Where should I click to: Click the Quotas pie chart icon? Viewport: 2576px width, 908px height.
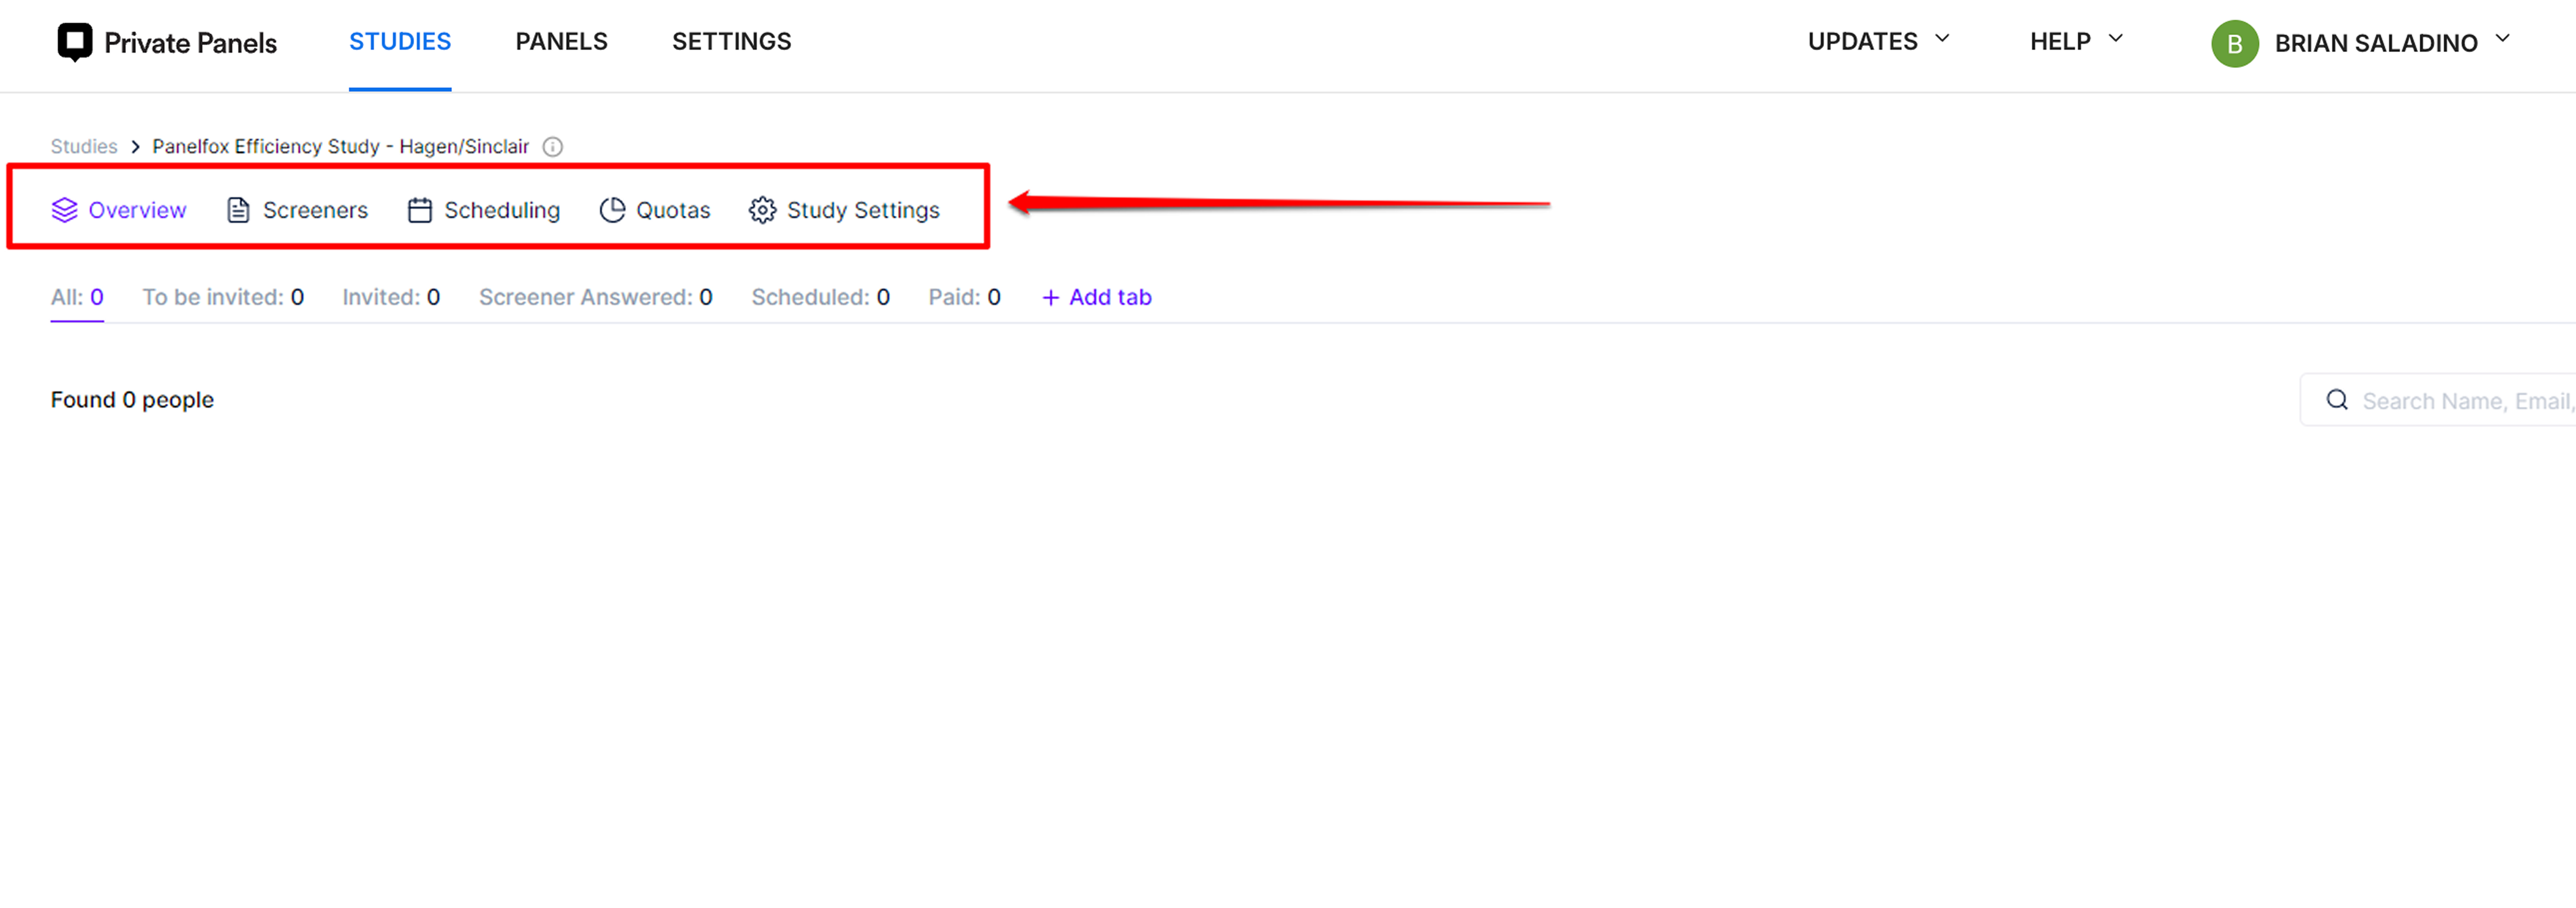pos(612,210)
